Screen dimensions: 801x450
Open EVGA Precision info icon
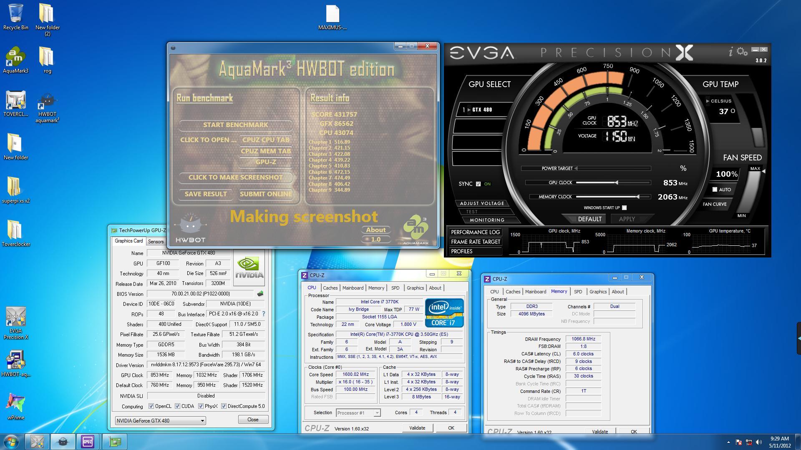point(730,52)
